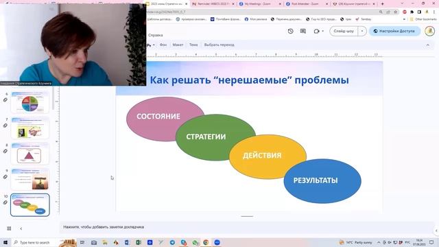Toggle the browser side panel icon
This screenshot has width=439, height=247.
[x=419, y=12]
